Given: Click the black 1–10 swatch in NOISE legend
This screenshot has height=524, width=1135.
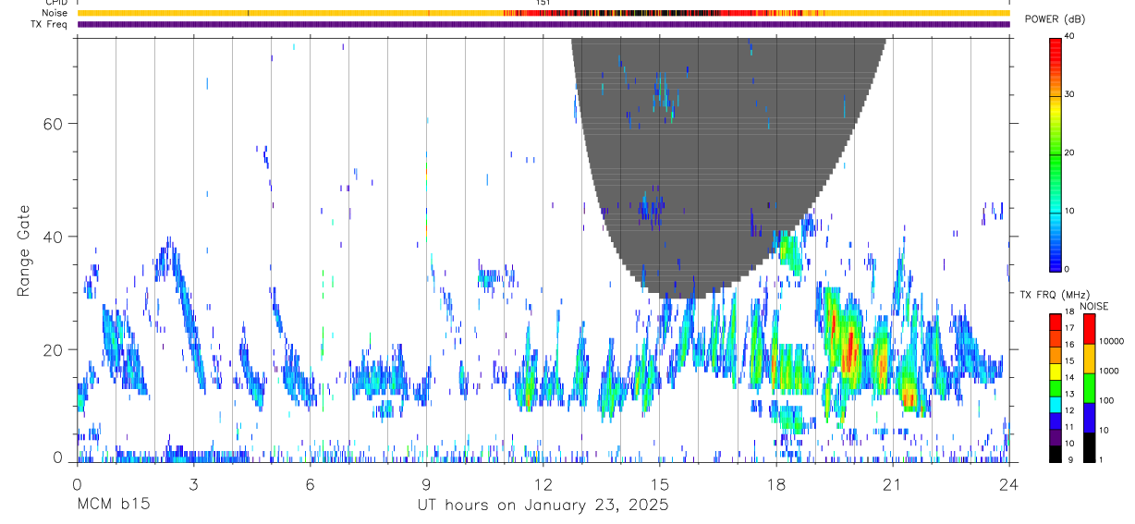Looking at the screenshot, I should pyautogui.click(x=1089, y=446).
